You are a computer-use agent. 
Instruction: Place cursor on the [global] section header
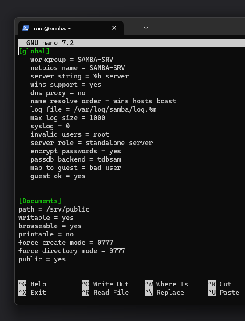(34, 51)
